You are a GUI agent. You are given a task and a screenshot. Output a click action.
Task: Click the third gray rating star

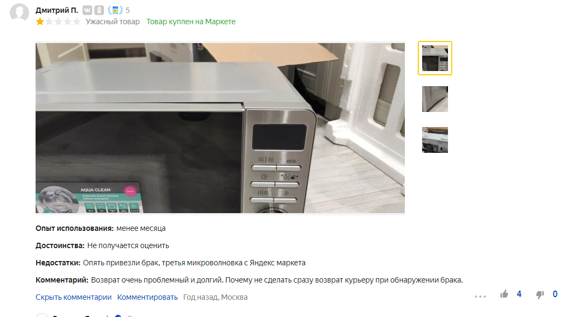pos(58,22)
